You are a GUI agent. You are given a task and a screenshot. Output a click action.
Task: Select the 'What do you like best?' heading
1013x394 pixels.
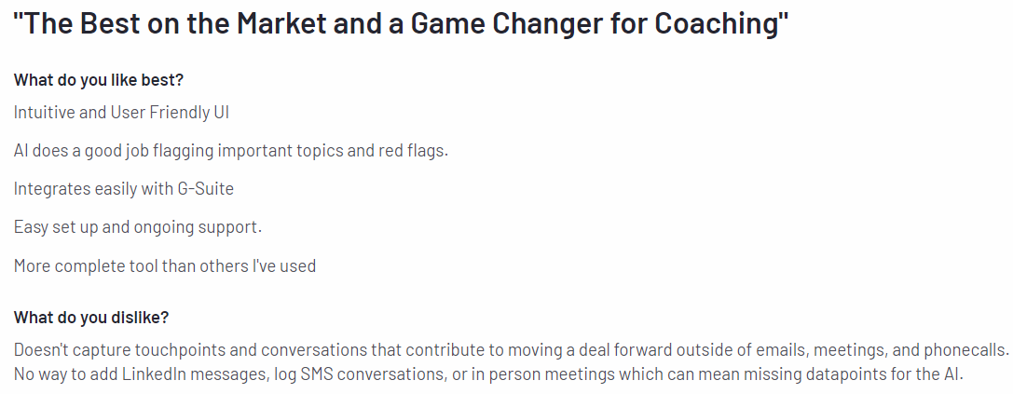[x=99, y=81]
